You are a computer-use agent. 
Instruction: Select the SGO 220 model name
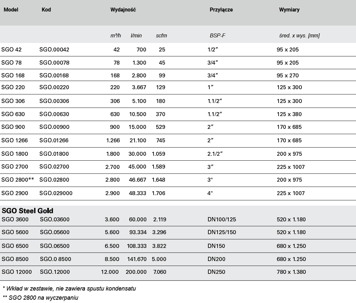(x=13, y=87)
